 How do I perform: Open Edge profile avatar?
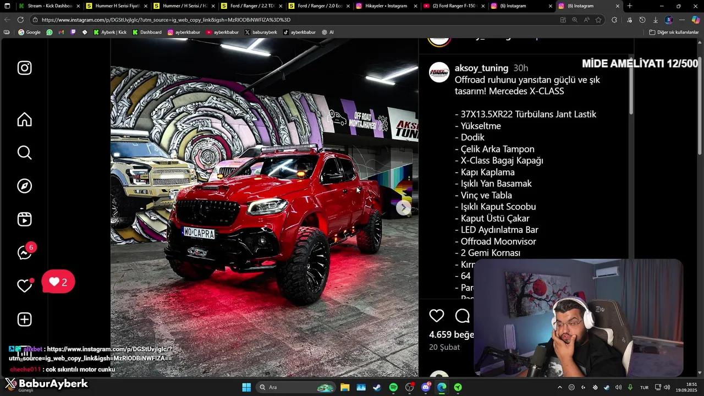(669, 20)
